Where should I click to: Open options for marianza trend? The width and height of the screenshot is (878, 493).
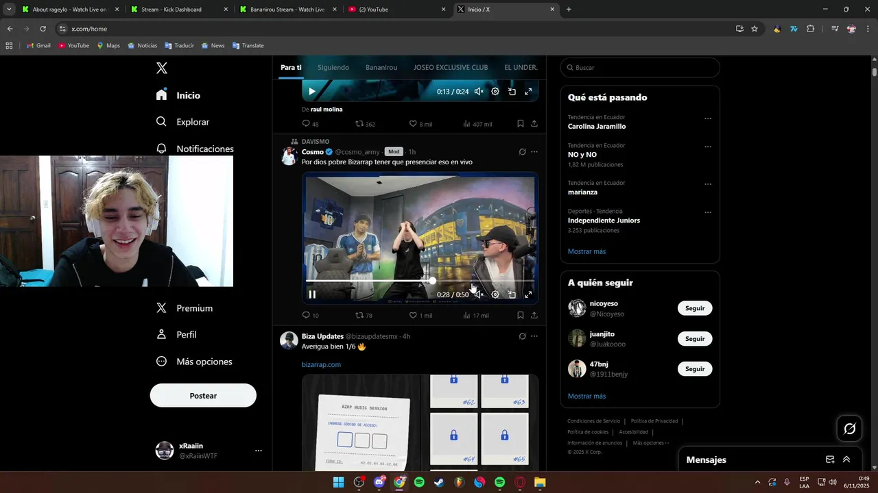click(x=708, y=184)
